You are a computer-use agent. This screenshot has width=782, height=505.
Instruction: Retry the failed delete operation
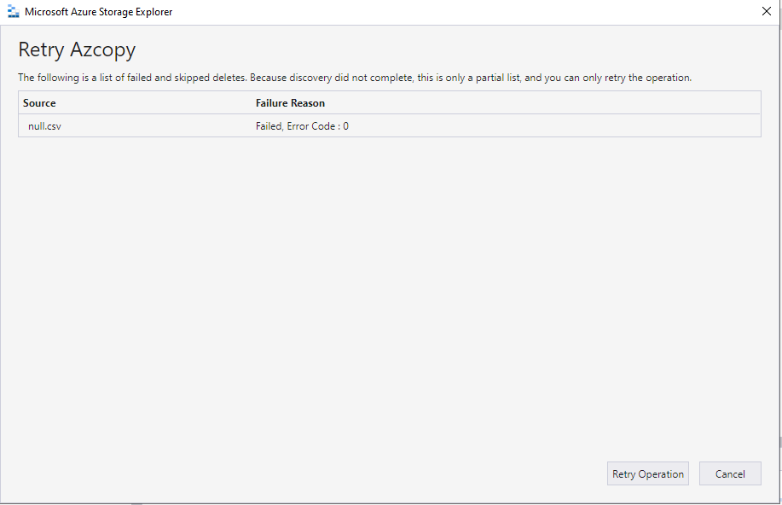point(647,473)
